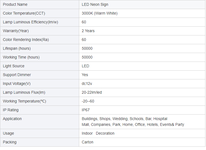Select the '2 Years' warranty value

coord(88,31)
